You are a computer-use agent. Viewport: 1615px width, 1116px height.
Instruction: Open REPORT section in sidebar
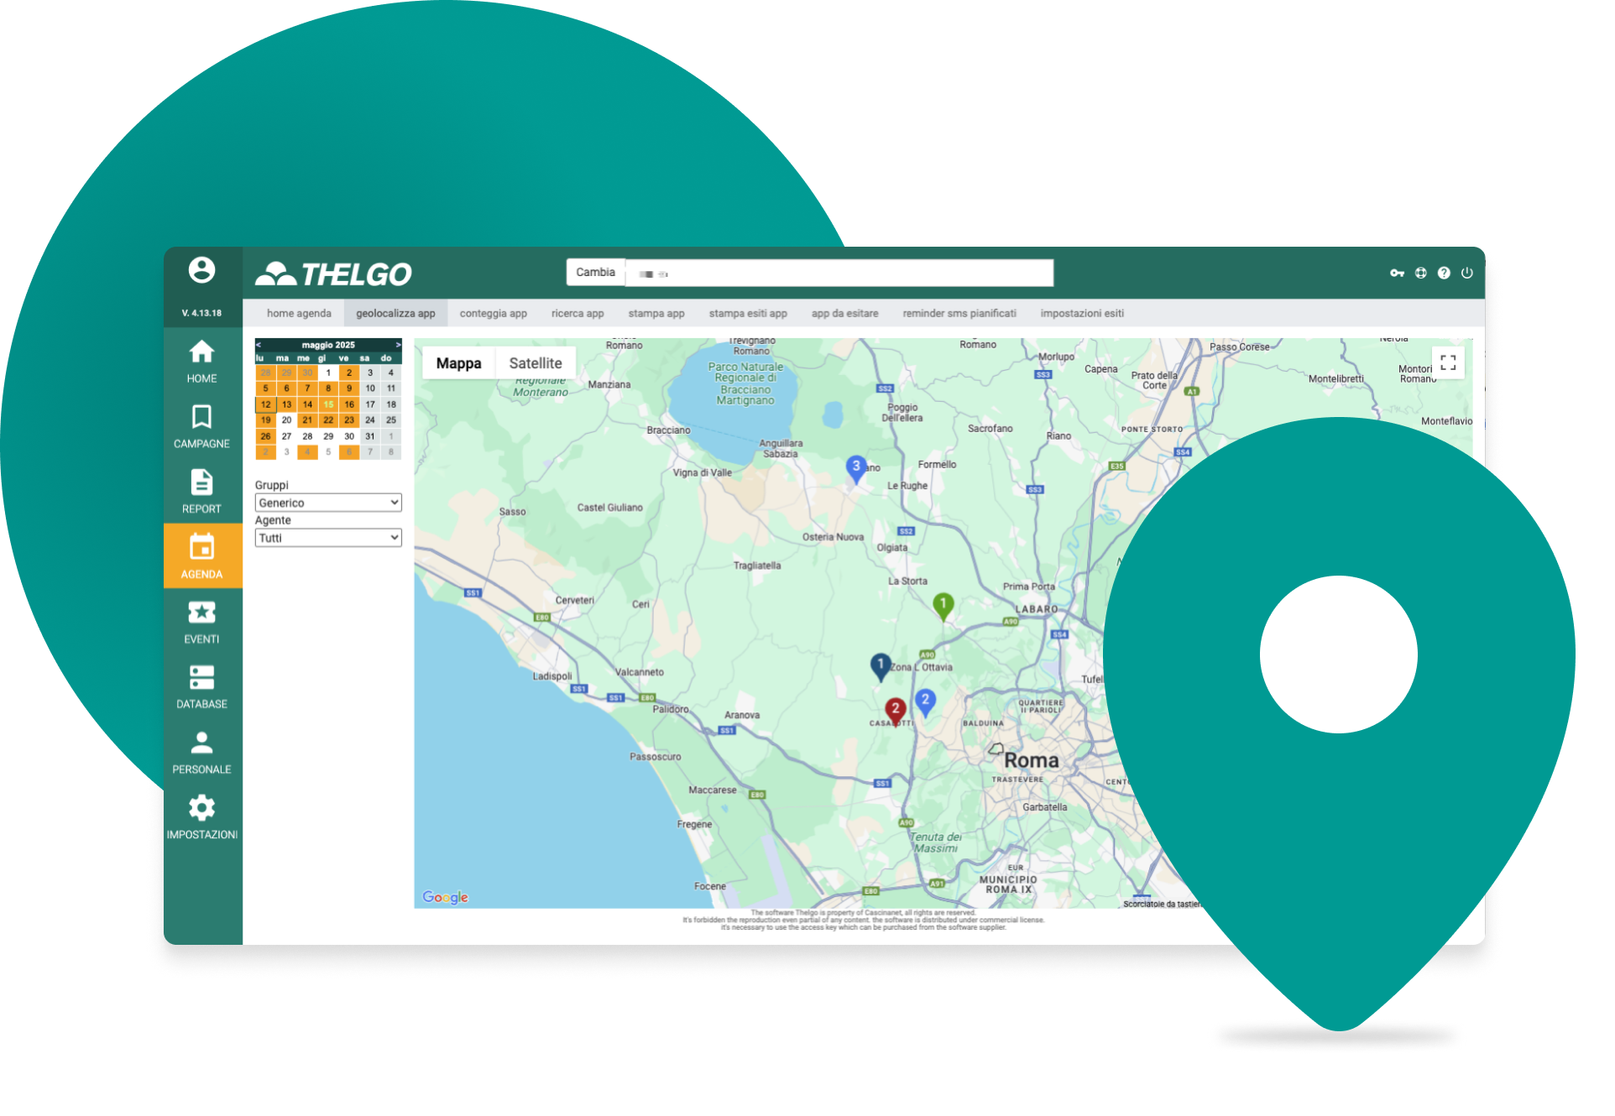pos(201,492)
